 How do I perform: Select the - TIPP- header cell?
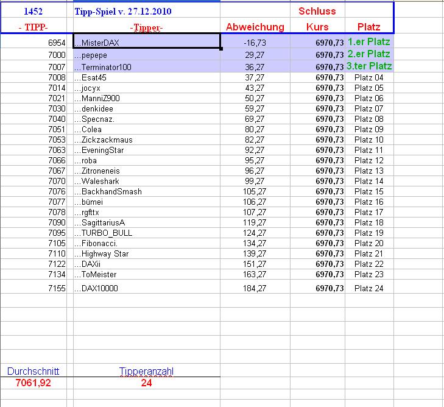coord(33,26)
